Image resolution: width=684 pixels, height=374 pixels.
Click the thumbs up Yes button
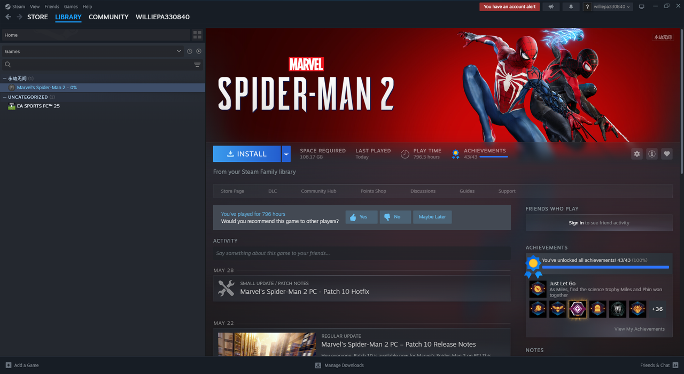pos(362,217)
